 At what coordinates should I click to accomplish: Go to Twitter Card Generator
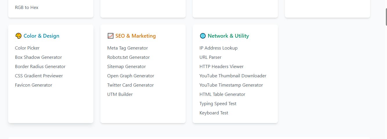pyautogui.click(x=130, y=85)
